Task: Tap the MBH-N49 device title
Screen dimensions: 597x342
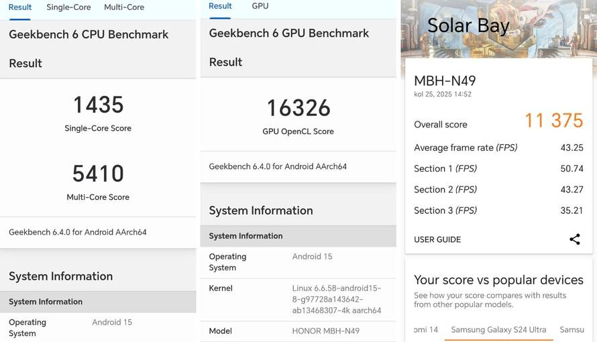Action: coord(445,81)
